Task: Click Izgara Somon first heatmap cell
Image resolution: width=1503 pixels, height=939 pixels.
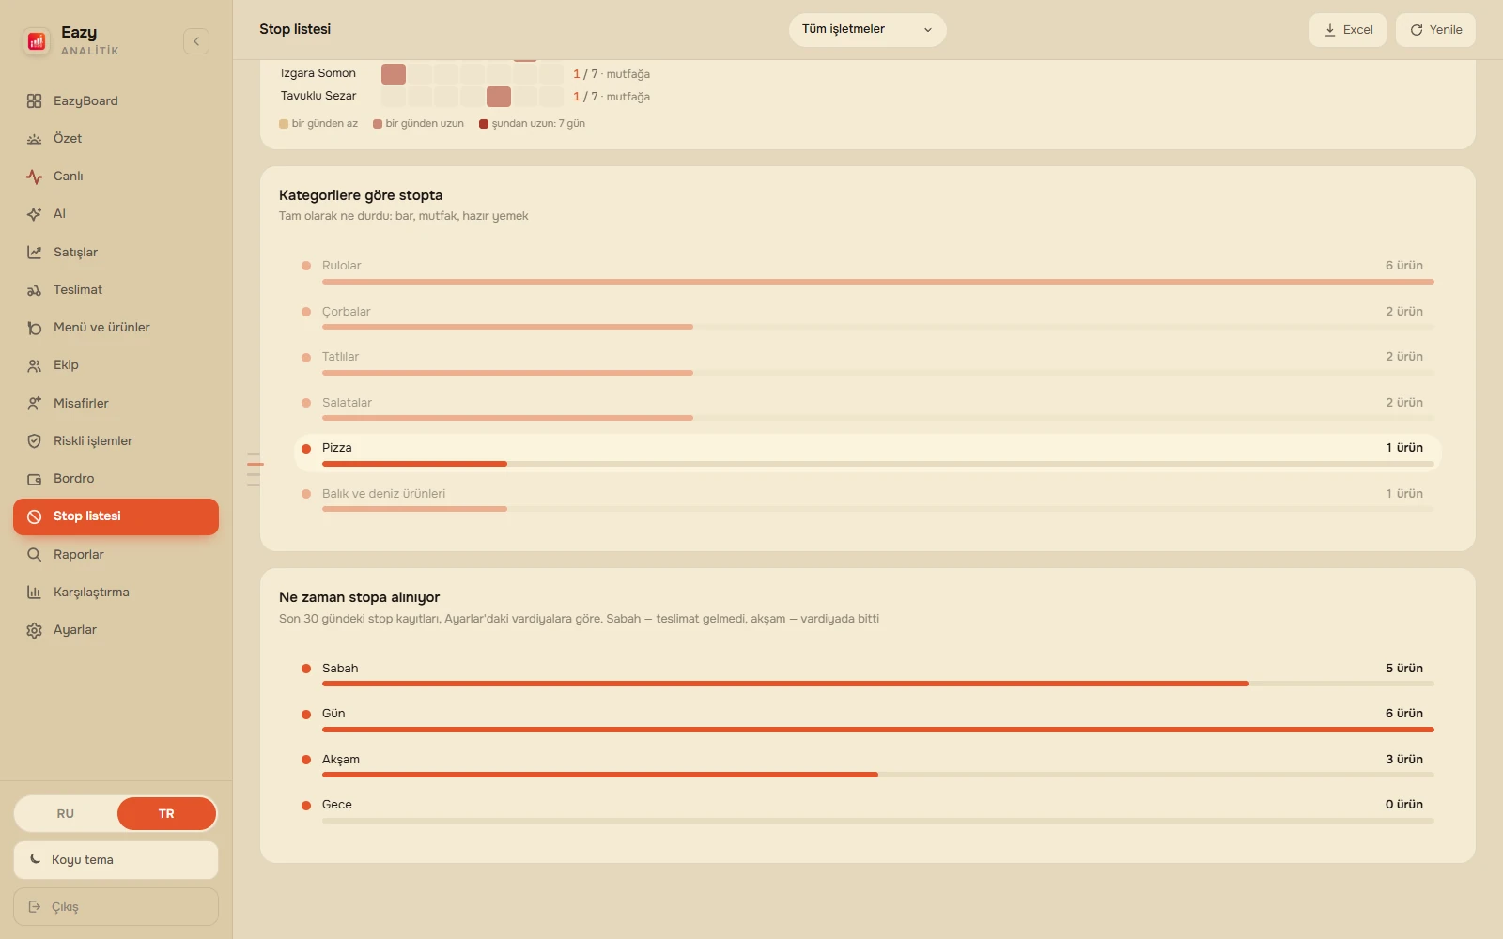Action: click(x=394, y=74)
